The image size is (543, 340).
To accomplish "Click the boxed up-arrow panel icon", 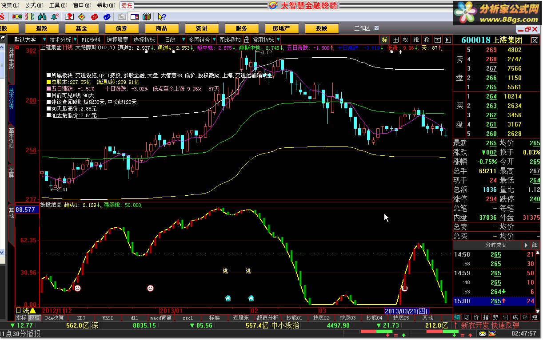I will (x=438, y=40).
